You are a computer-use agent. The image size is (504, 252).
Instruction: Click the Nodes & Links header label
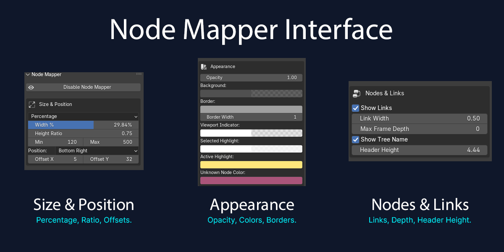pos(385,93)
